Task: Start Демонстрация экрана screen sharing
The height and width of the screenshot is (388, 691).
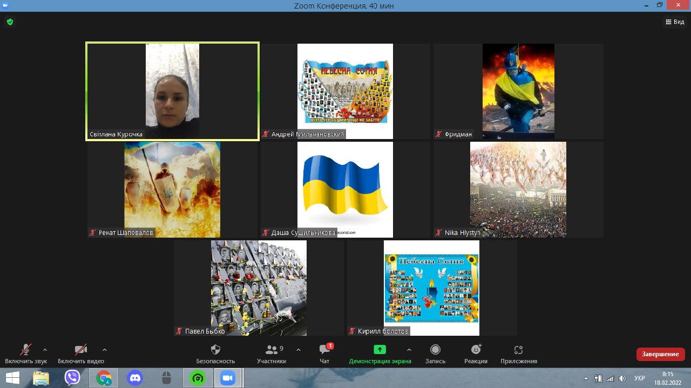Action: click(x=380, y=354)
